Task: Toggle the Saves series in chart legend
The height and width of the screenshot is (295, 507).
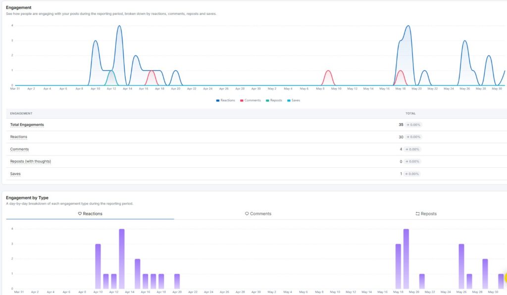Action: point(294,100)
